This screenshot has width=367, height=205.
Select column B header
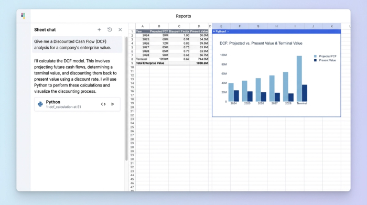pos(159,26)
